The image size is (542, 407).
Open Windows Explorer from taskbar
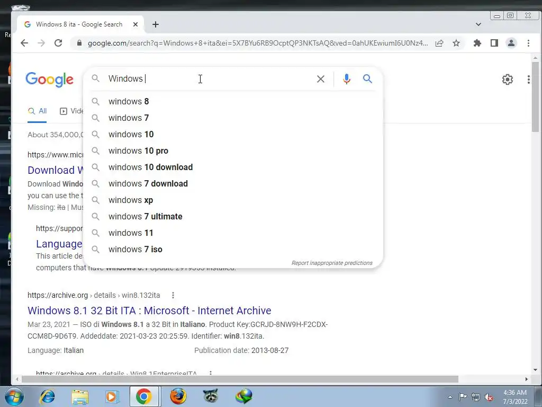point(80,396)
